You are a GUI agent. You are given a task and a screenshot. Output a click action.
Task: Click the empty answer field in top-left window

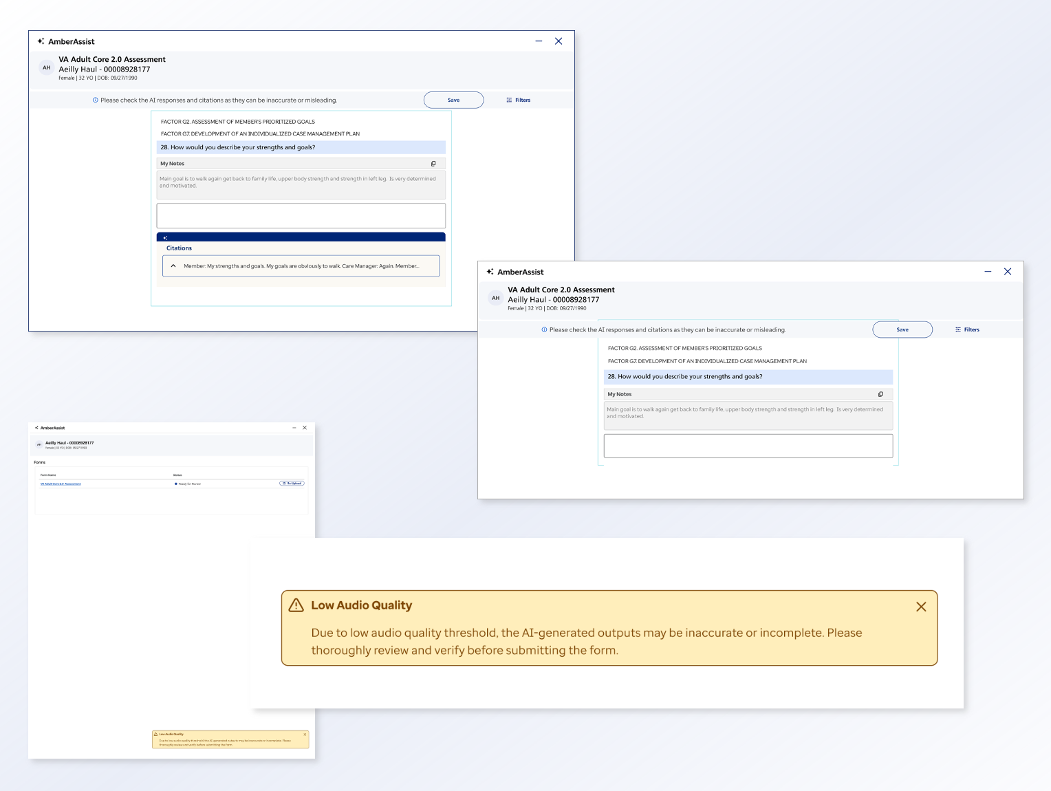pos(301,216)
